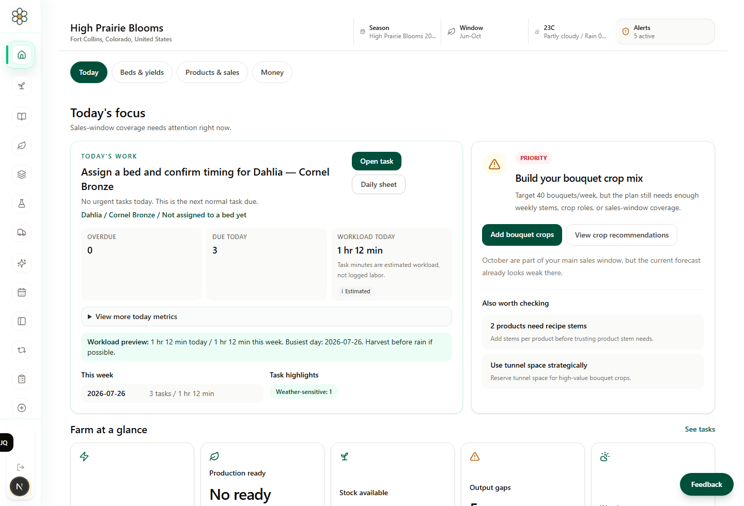Click the flower logo icon

(x=20, y=17)
